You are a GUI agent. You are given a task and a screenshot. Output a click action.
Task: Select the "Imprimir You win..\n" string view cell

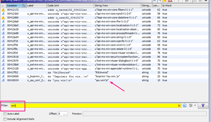coord(107,76)
